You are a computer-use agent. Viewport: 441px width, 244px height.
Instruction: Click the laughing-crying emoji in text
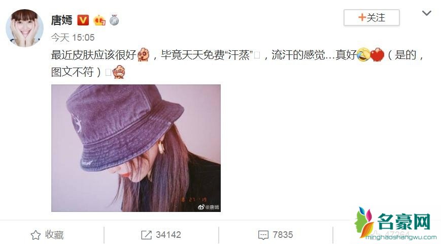point(363,55)
